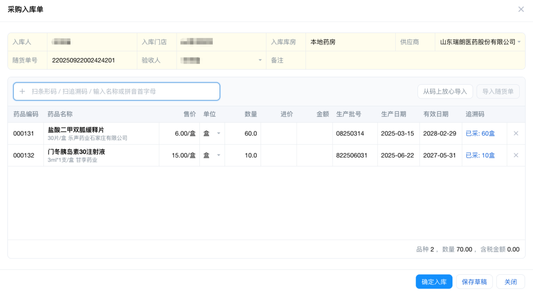Click 进价 cell for 盐酸二甲双胍缓释片

tap(279, 133)
